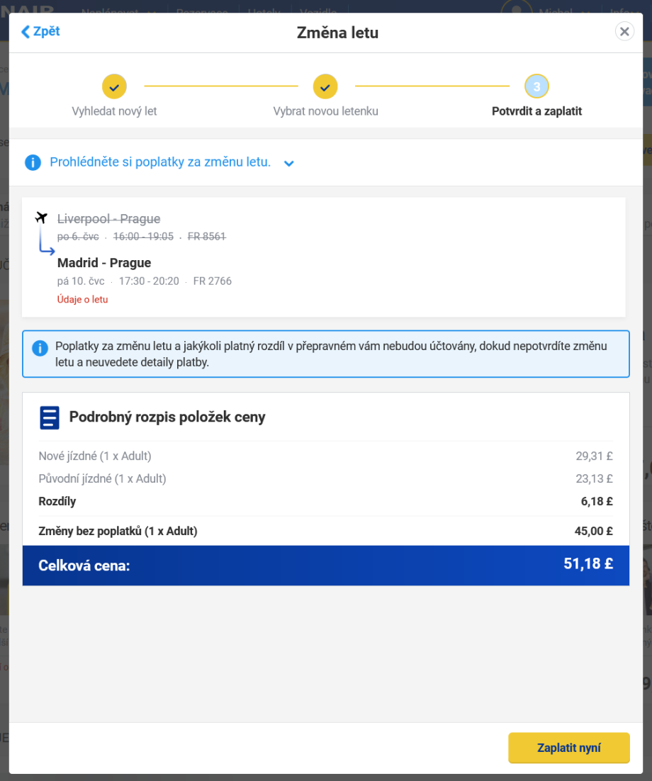This screenshot has height=781, width=652.
Task: Select Potvrdit a zaplatit step label
Action: [536, 111]
